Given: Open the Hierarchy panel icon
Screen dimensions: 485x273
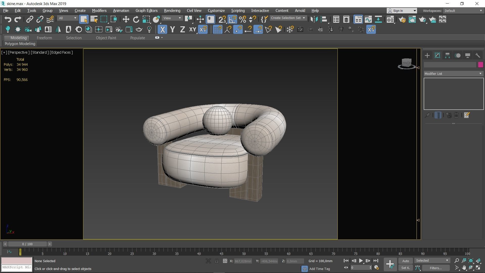Looking at the screenshot, I should coord(447,56).
